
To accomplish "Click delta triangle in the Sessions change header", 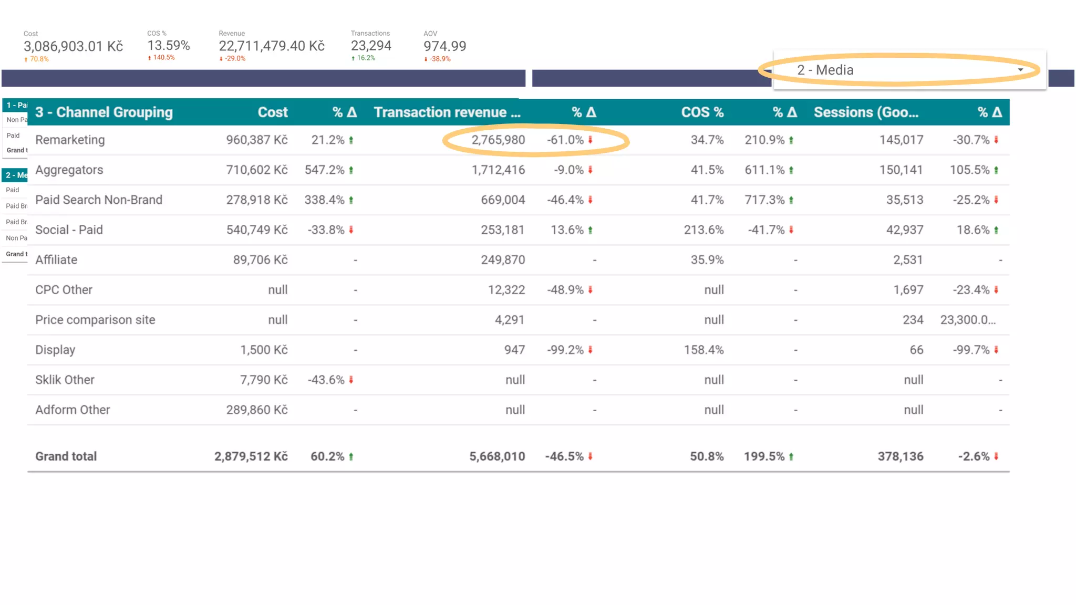I will pos(997,112).
